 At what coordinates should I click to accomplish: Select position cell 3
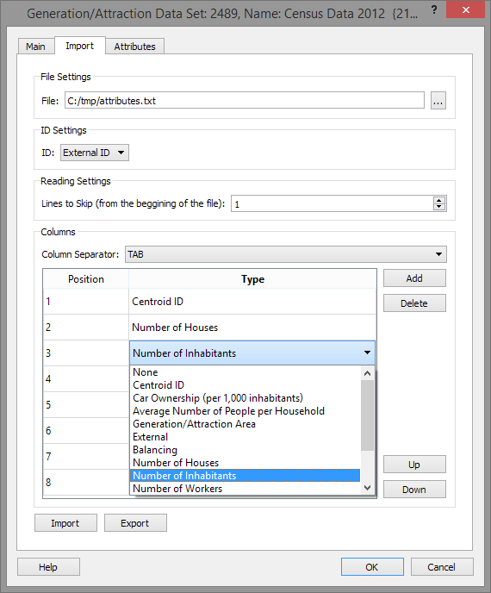[x=86, y=353]
